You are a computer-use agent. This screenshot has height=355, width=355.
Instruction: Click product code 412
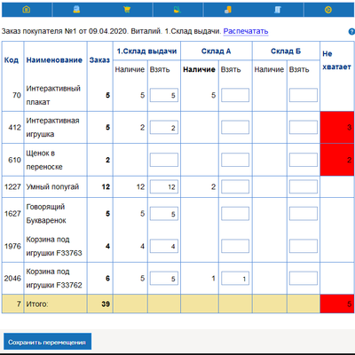(x=15, y=128)
